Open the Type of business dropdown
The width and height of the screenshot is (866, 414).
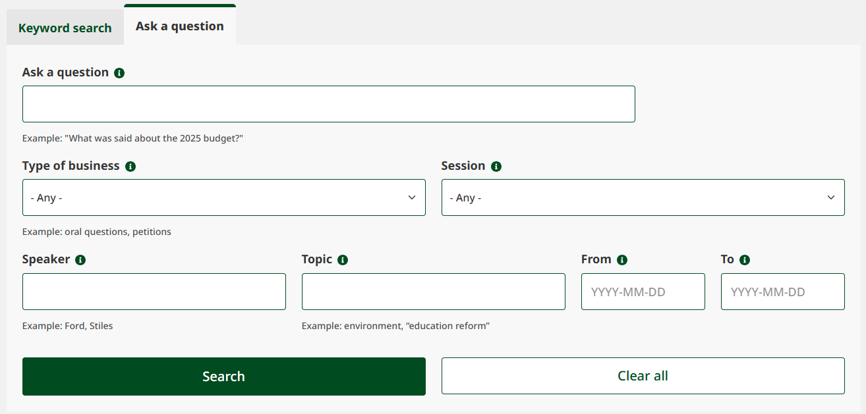pos(224,197)
